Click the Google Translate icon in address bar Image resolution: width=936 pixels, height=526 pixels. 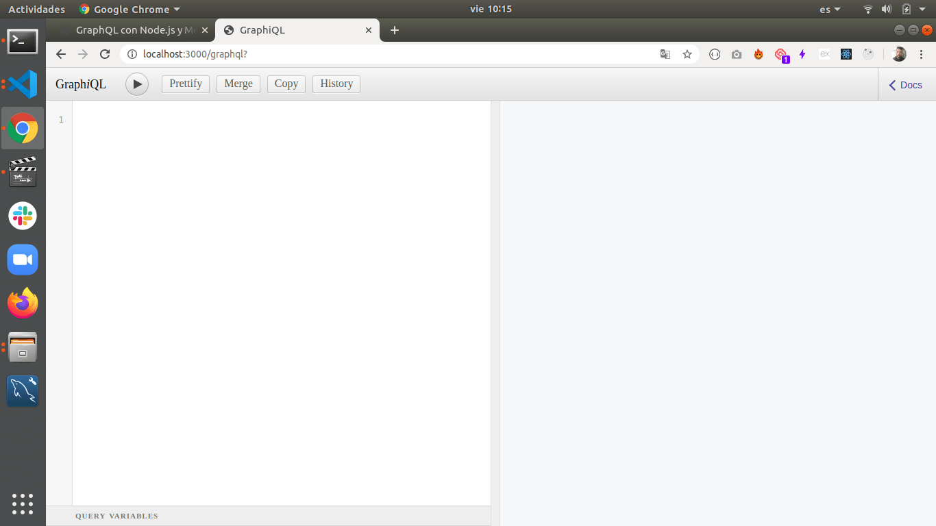click(x=665, y=54)
